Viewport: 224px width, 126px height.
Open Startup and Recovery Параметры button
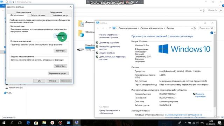61,66
